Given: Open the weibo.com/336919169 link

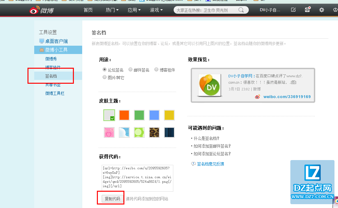Looking at the screenshot, I should tap(287, 97).
